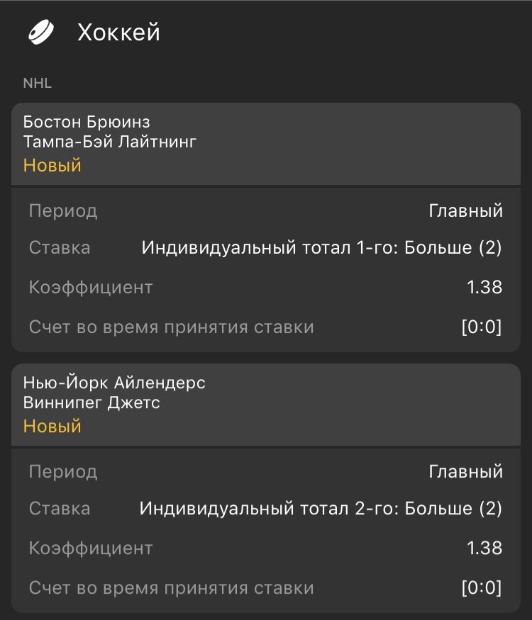Click the first bet's 1.38 coefficient
This screenshot has height=620, width=532.
[x=484, y=287]
